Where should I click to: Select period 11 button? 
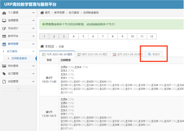click(142, 36)
